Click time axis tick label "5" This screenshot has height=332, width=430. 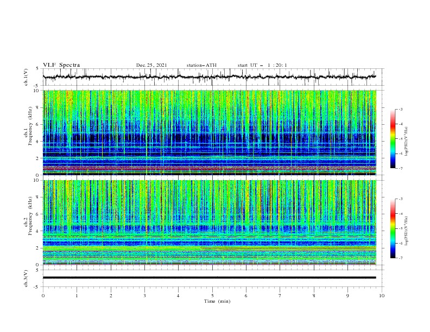coord(212,296)
